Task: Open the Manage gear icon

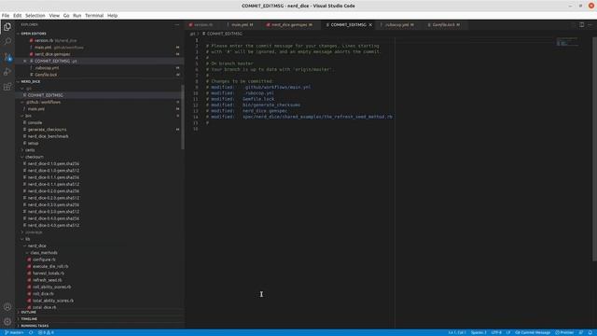Action: 7,321
